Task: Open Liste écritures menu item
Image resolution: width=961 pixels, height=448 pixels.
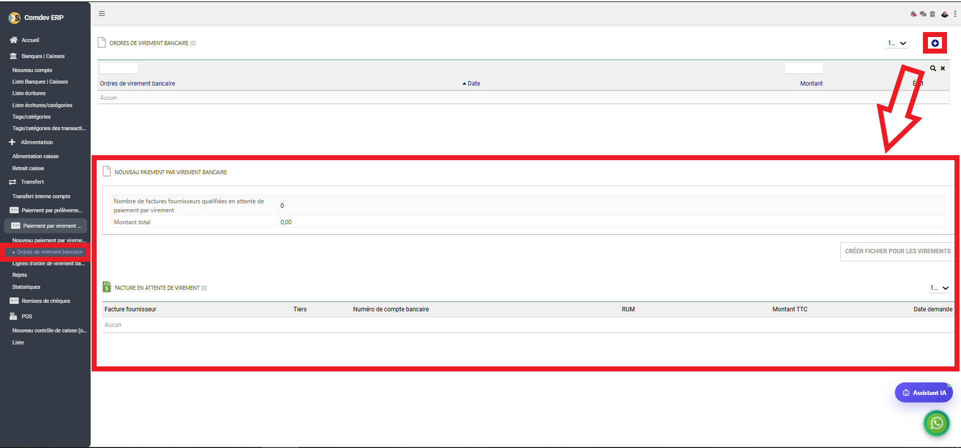Action: pos(29,93)
